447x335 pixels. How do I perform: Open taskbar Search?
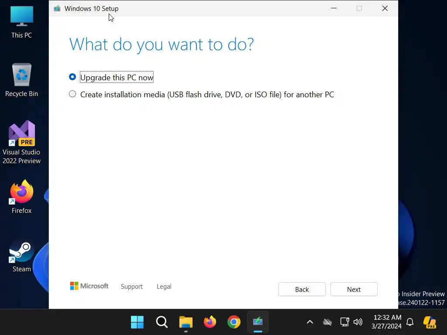click(162, 322)
